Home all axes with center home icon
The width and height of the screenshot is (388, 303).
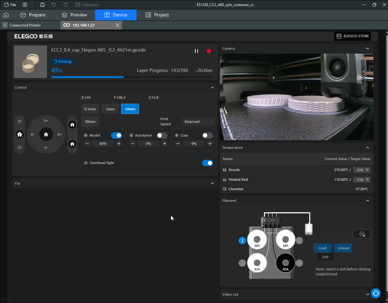[46, 134]
